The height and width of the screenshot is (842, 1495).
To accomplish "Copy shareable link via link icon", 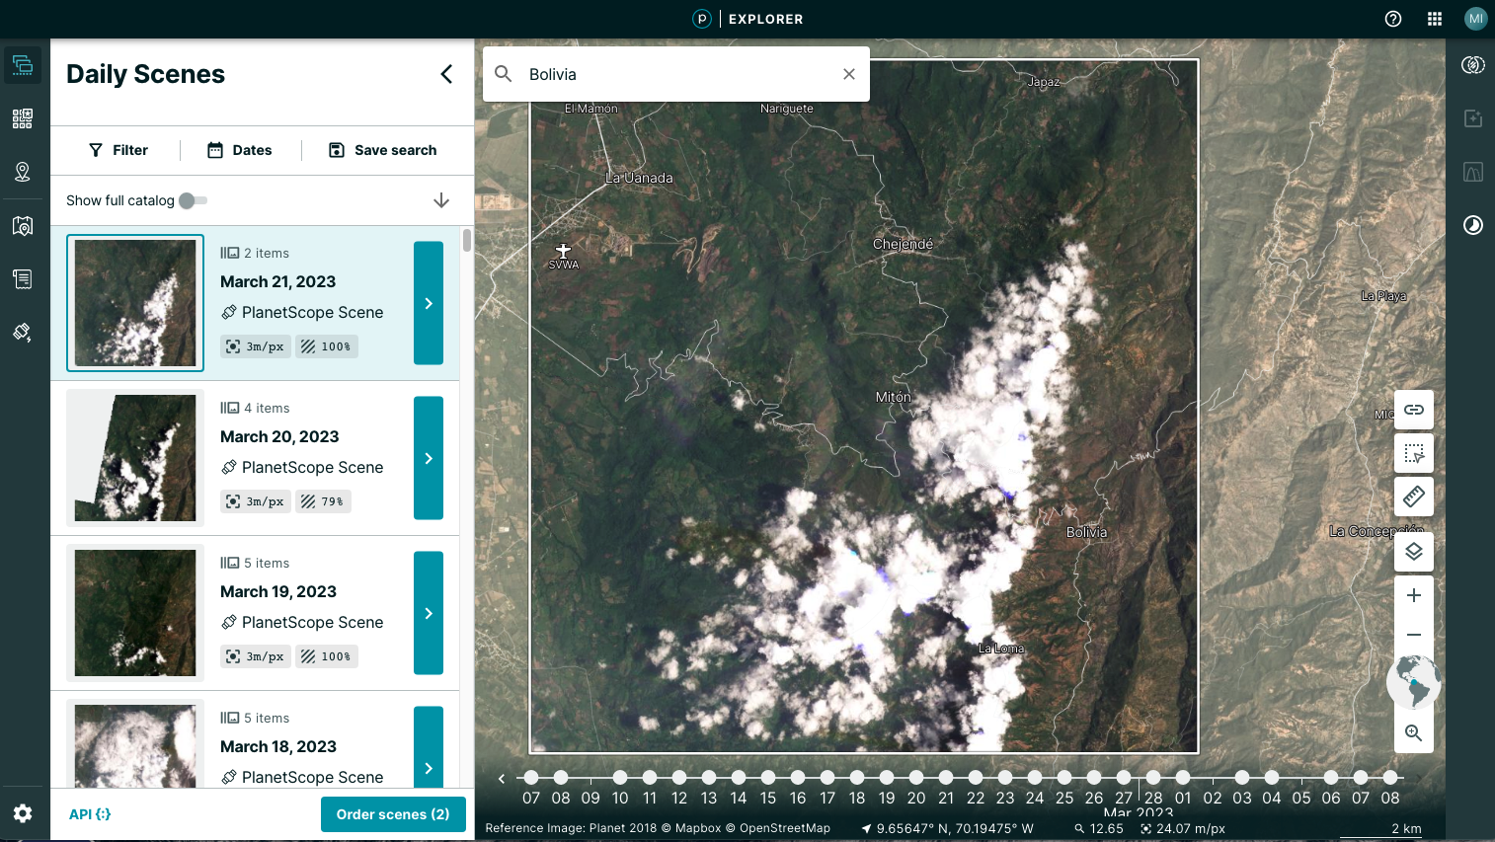I will [x=1413, y=409].
